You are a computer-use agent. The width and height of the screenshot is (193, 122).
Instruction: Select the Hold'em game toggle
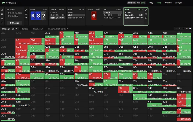click(x=132, y=3)
